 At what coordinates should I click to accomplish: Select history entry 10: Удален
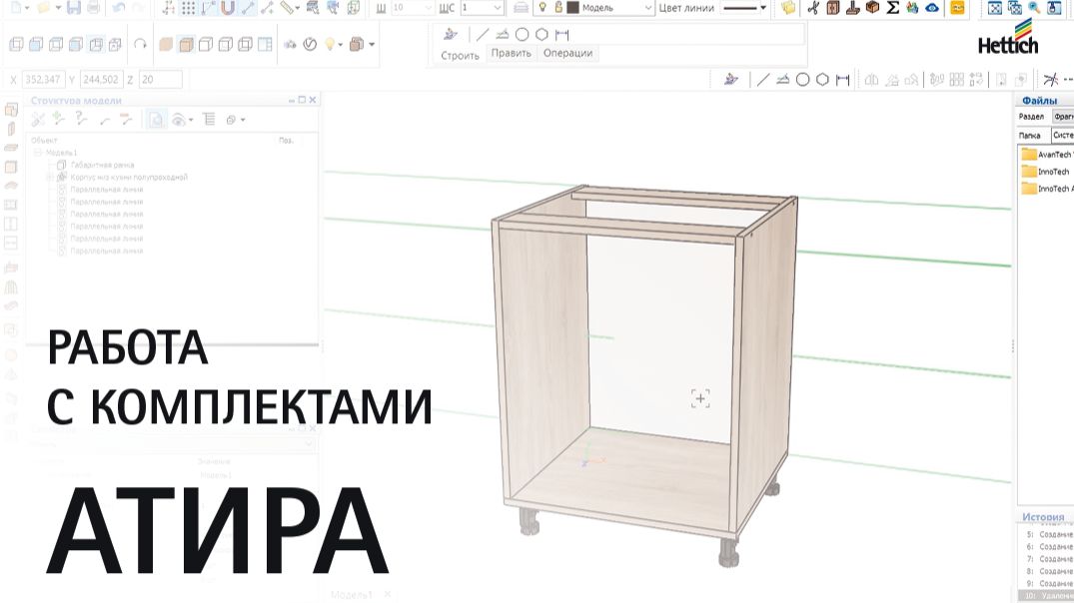point(1047,596)
